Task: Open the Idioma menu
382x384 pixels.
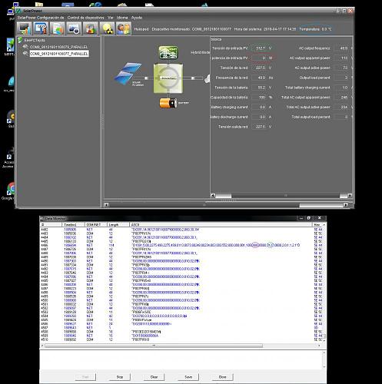Action: click(x=122, y=18)
